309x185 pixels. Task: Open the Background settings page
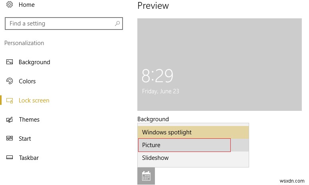(x=34, y=62)
